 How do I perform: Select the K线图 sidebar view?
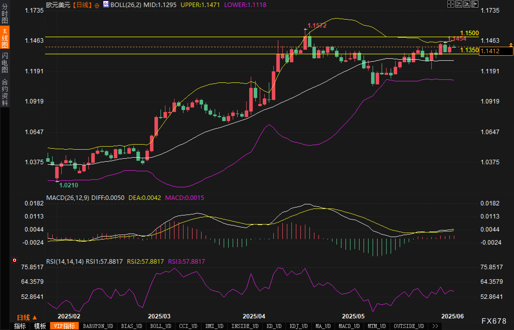pyautogui.click(x=5, y=38)
